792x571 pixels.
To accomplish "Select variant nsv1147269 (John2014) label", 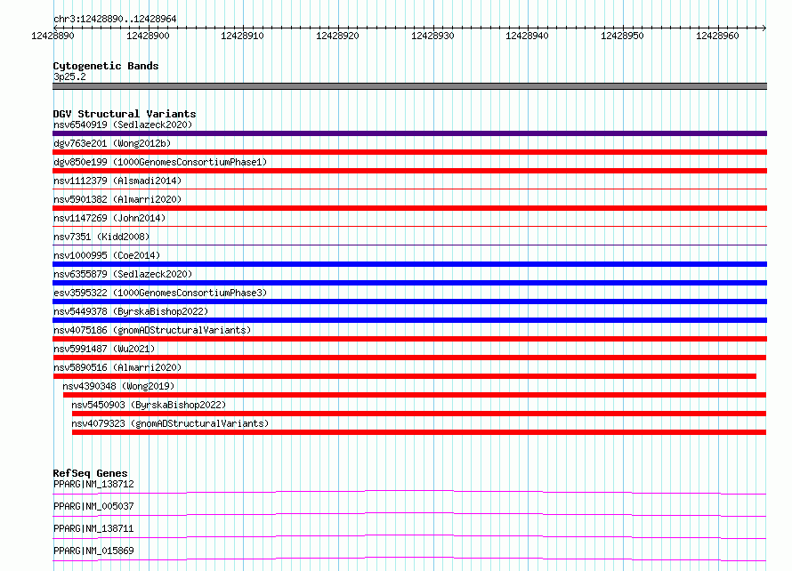I will [109, 218].
